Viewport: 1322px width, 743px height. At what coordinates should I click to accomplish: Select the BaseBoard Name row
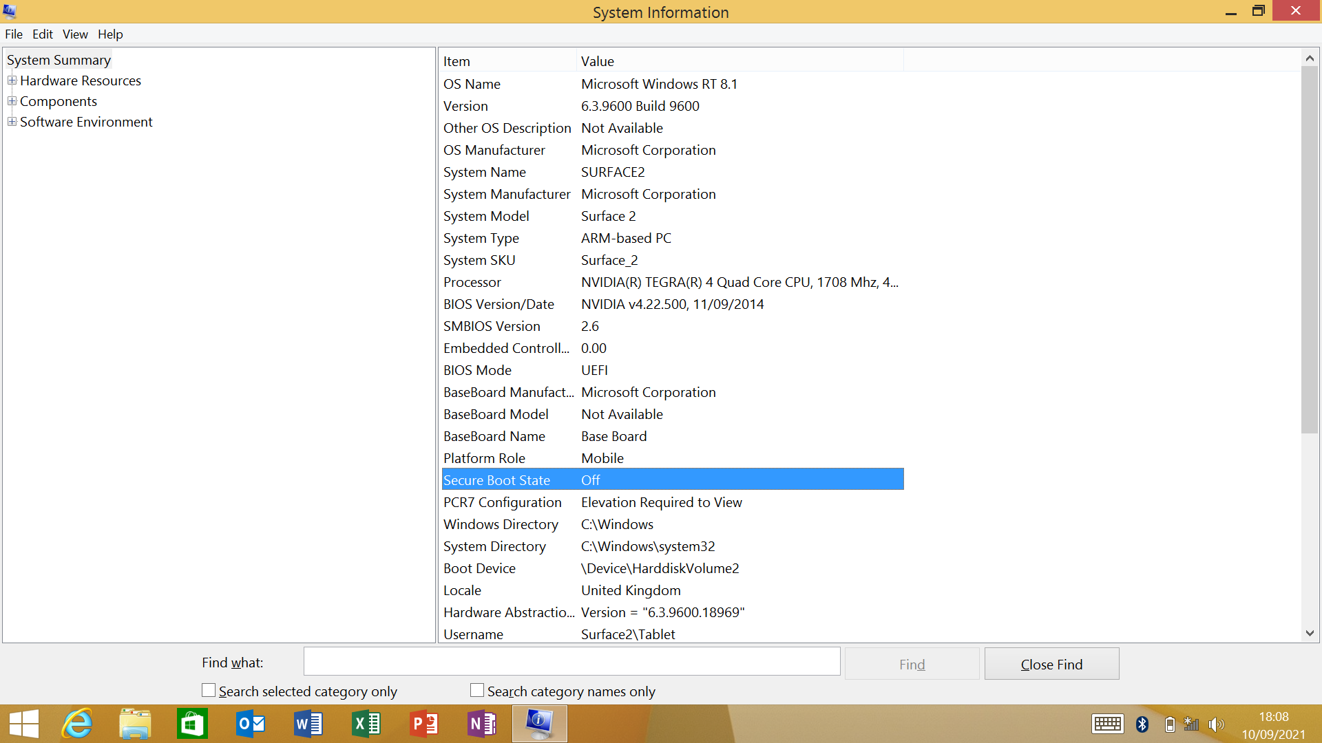(x=672, y=436)
